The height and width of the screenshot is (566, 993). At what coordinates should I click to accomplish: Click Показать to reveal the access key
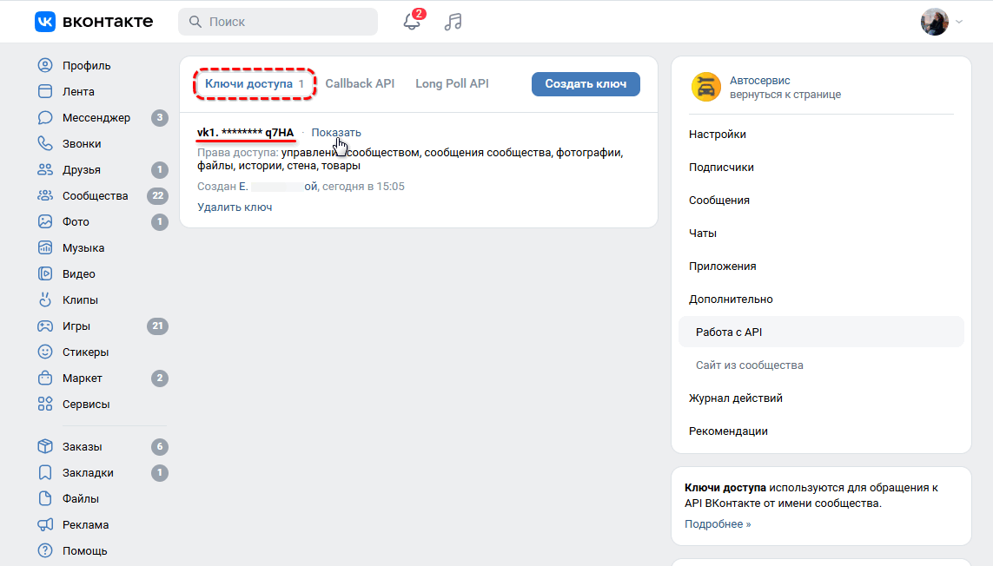tap(336, 133)
